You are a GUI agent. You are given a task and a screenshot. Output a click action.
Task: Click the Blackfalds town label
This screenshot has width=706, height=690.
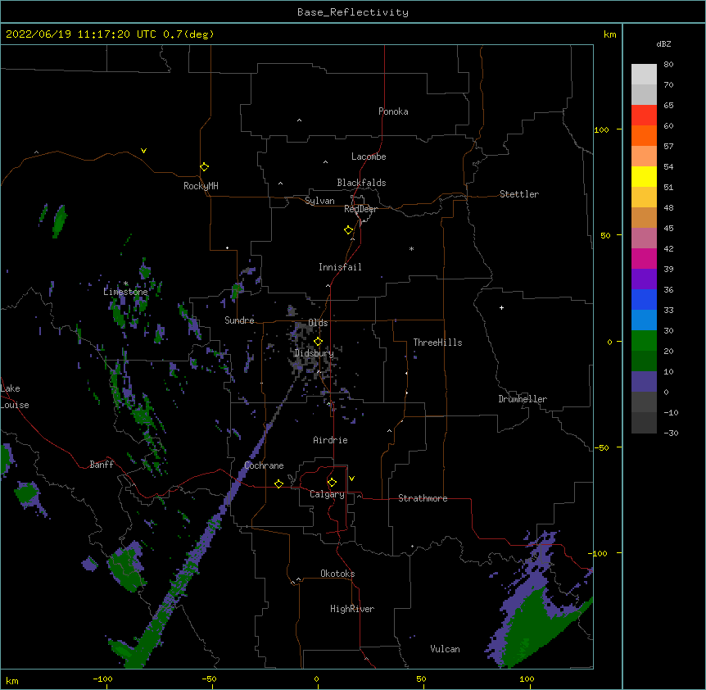pos(361,183)
